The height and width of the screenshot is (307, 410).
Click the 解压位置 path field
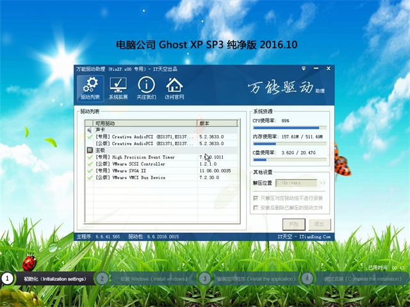pos(296,183)
